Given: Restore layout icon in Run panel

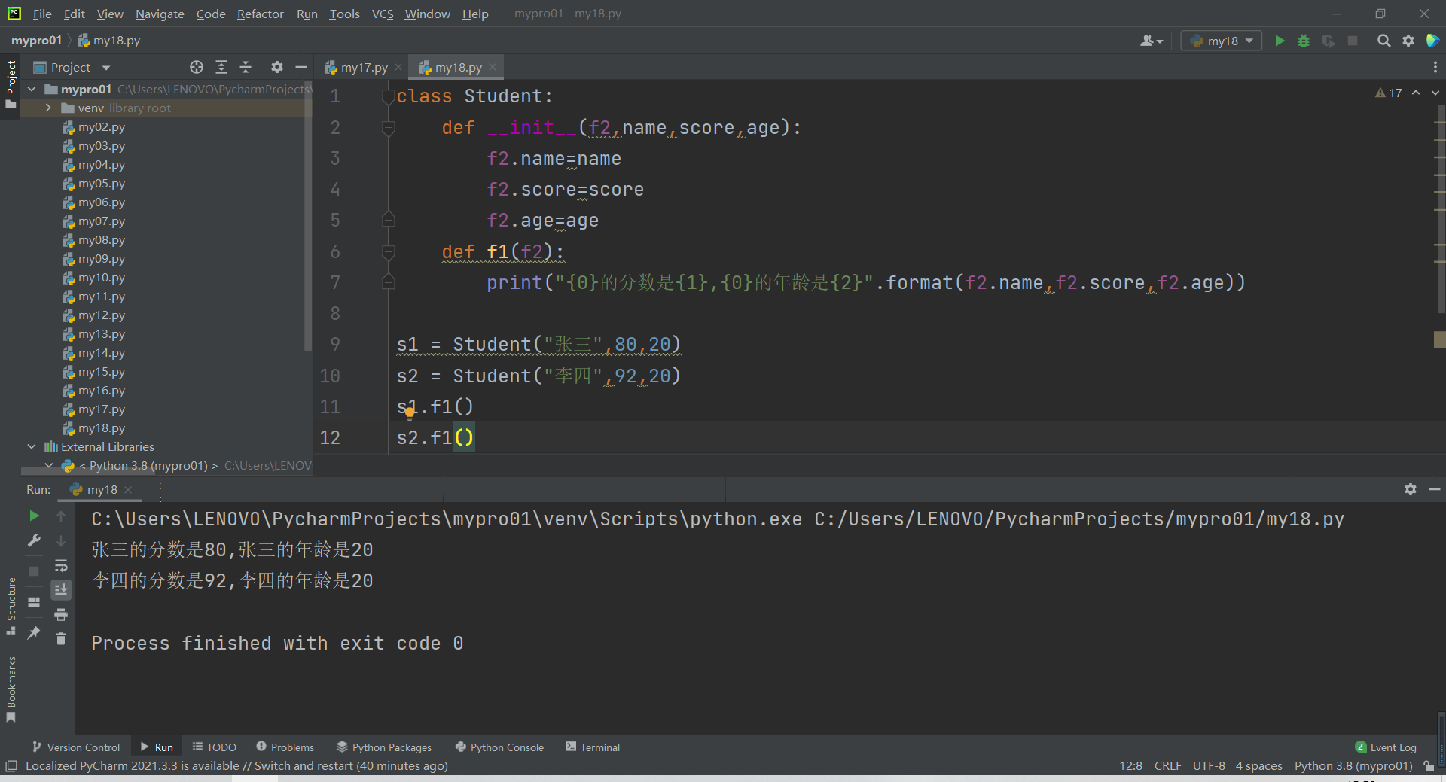Looking at the screenshot, I should [x=34, y=602].
